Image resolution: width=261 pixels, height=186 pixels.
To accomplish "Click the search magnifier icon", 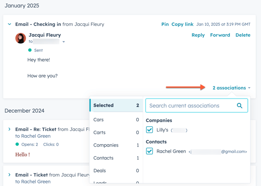I will (x=240, y=105).
